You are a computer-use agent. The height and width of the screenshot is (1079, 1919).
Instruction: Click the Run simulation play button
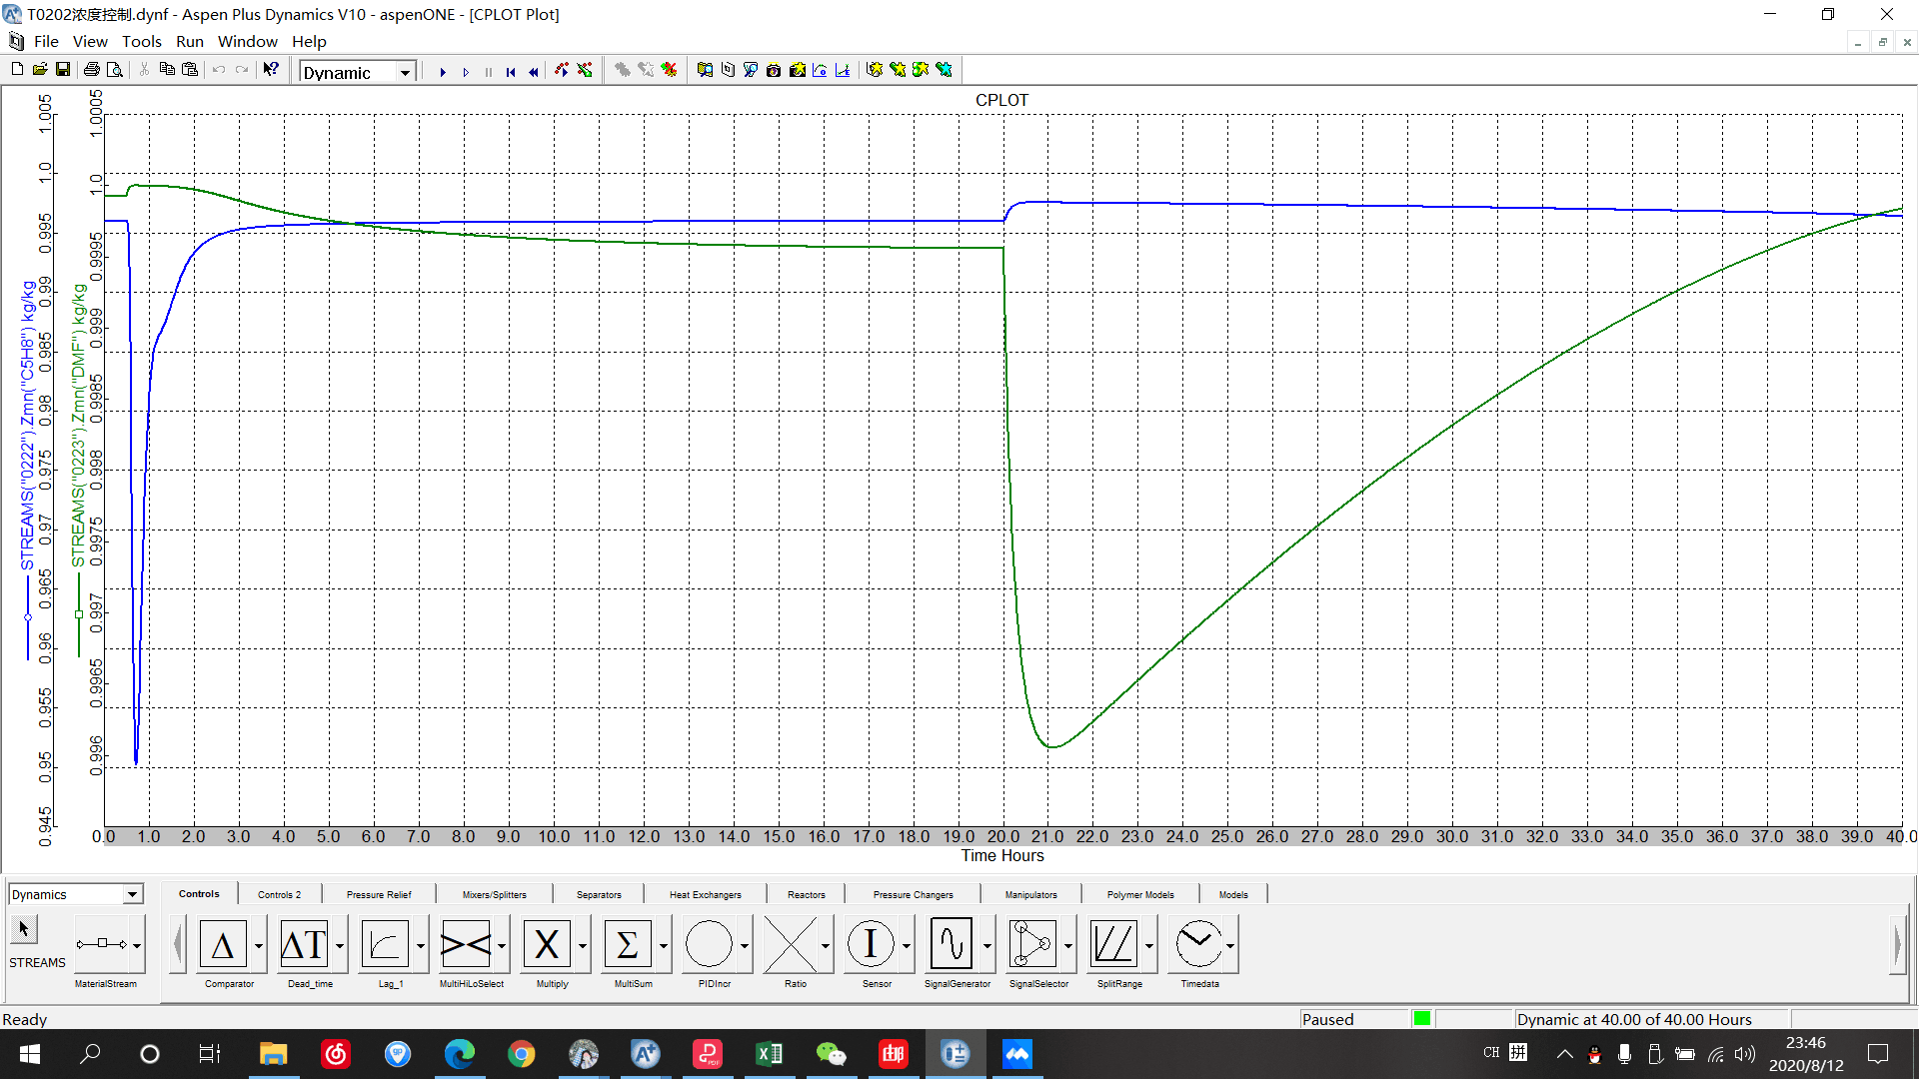[443, 71]
